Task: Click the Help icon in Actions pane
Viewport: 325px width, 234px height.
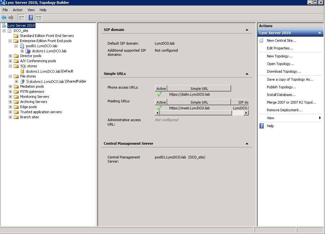Action: 261,126
